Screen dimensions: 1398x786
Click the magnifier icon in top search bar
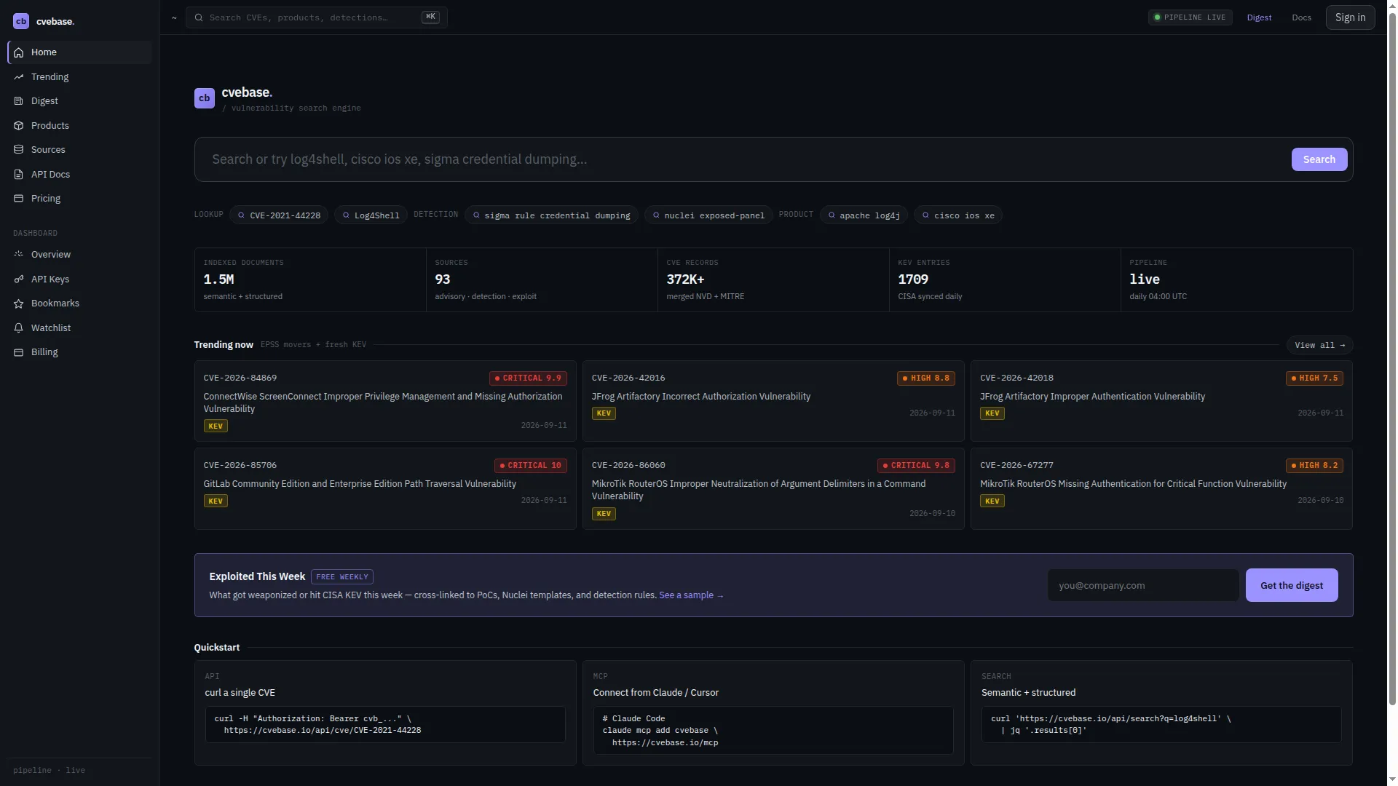point(199,17)
